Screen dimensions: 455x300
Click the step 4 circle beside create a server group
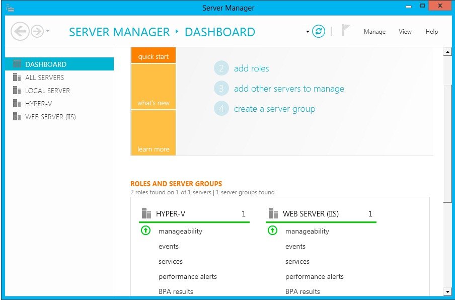(221, 109)
